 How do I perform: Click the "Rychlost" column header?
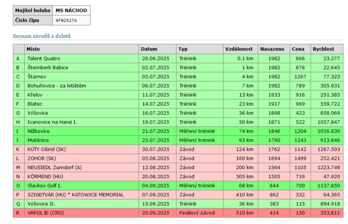pyautogui.click(x=323, y=49)
